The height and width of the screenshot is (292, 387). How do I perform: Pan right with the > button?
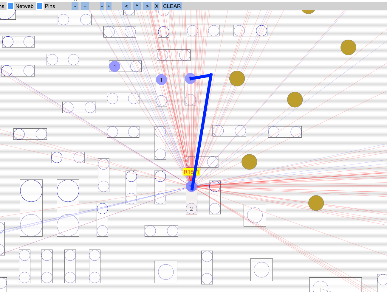(x=147, y=6)
